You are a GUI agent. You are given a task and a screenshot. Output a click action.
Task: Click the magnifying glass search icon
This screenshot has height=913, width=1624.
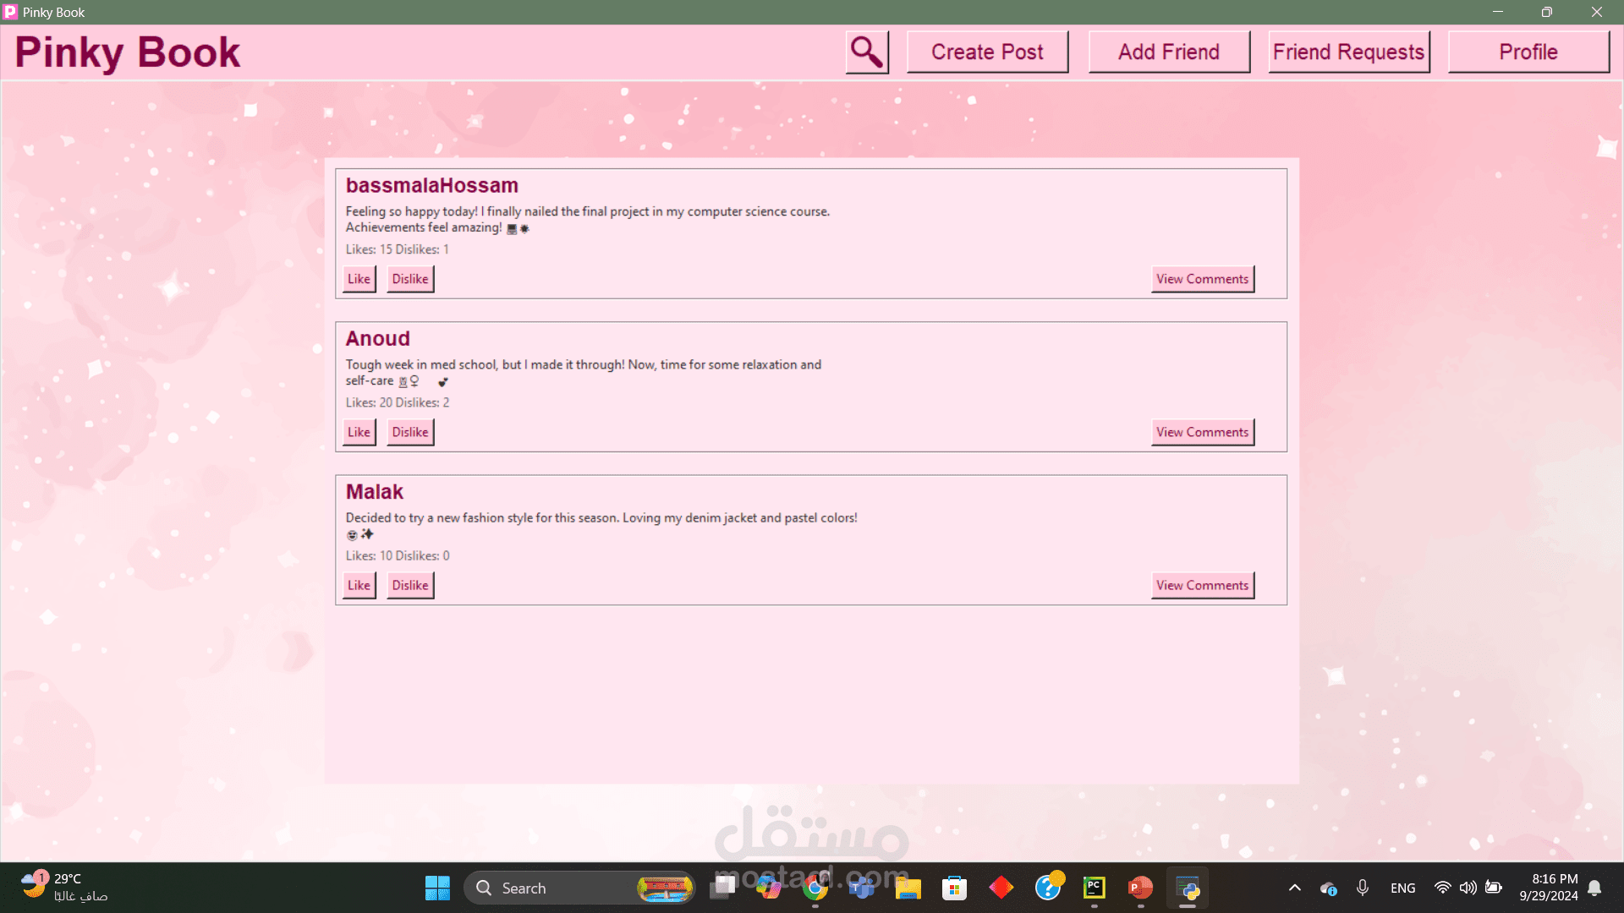coord(867,52)
